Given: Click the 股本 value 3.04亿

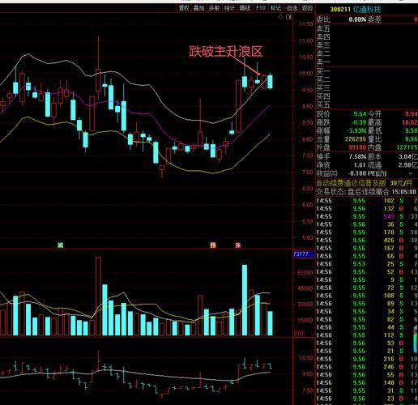Looking at the screenshot, I should [x=408, y=156].
